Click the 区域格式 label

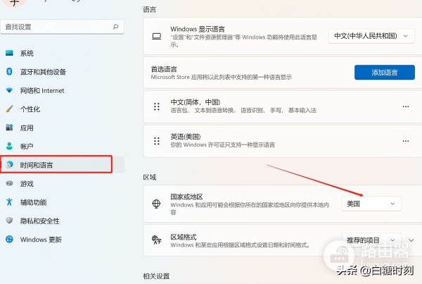pyautogui.click(x=184, y=237)
